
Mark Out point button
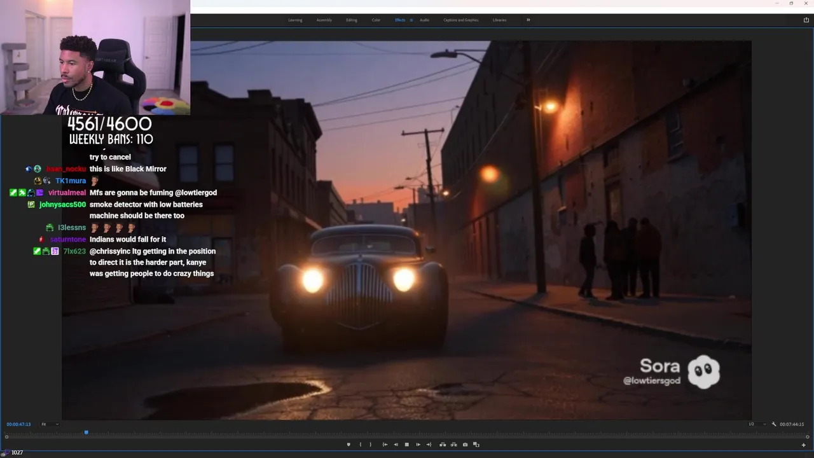tap(371, 445)
